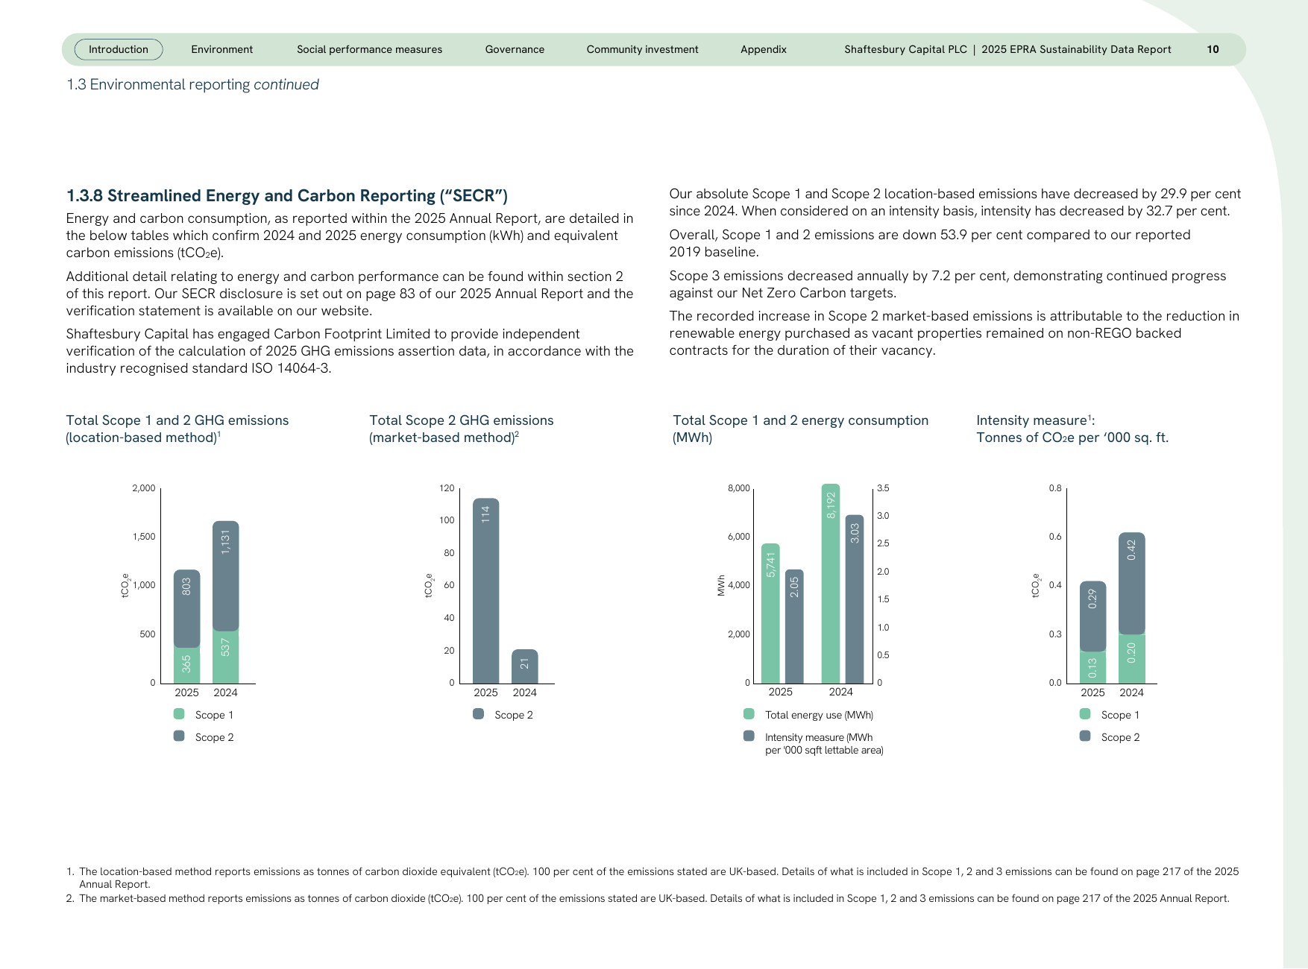Click the report title Shaftesbury Capital PLC header

[x=1007, y=49]
